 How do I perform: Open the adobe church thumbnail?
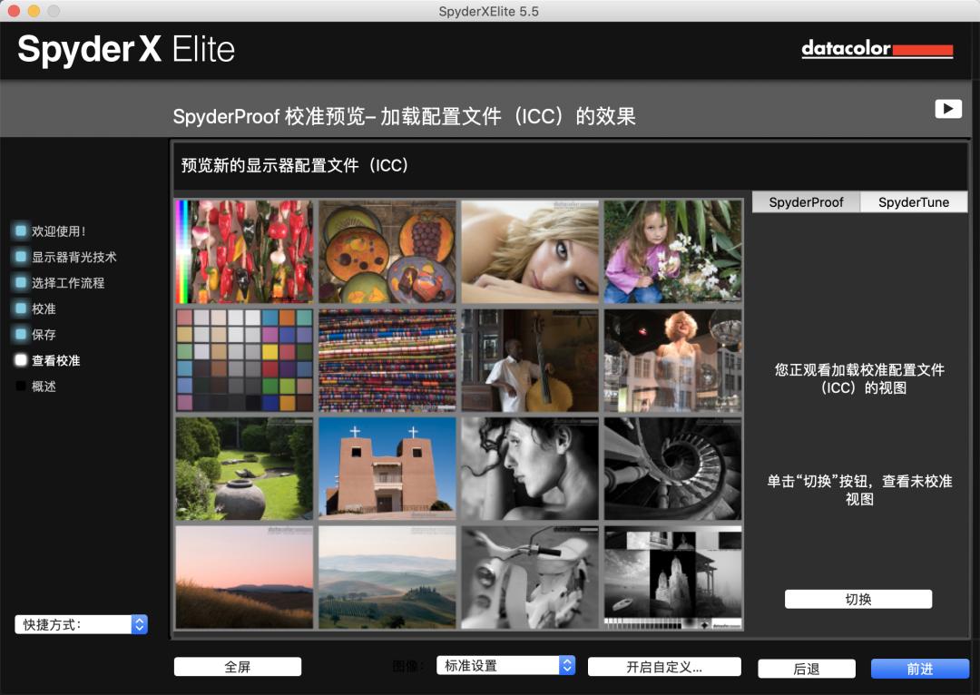point(387,469)
